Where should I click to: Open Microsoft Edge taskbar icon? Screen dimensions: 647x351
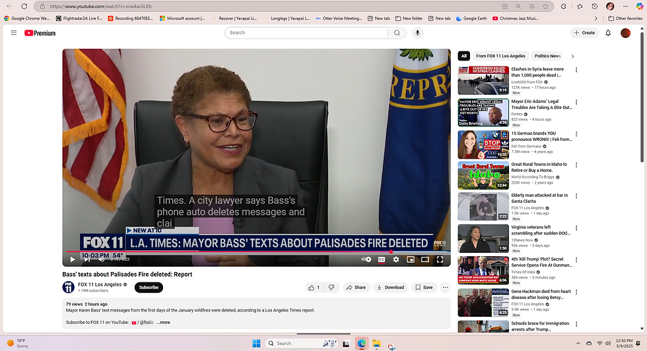pyautogui.click(x=362, y=344)
